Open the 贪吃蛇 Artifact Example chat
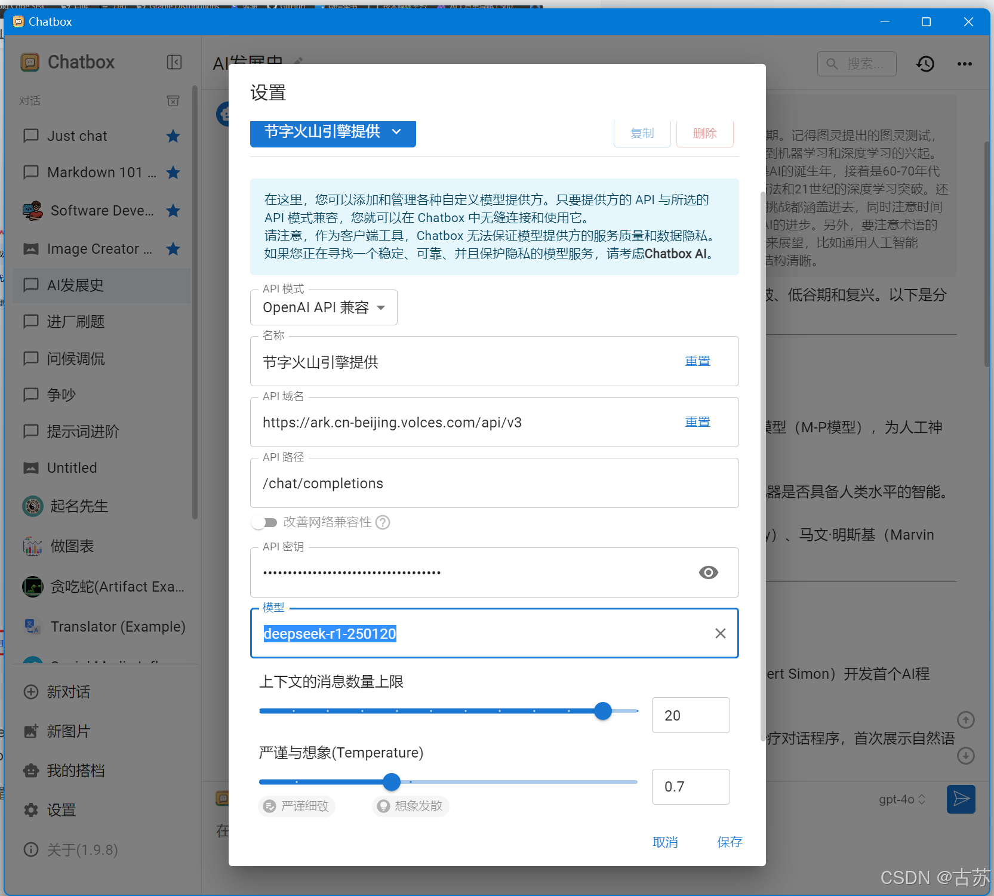 [x=101, y=587]
